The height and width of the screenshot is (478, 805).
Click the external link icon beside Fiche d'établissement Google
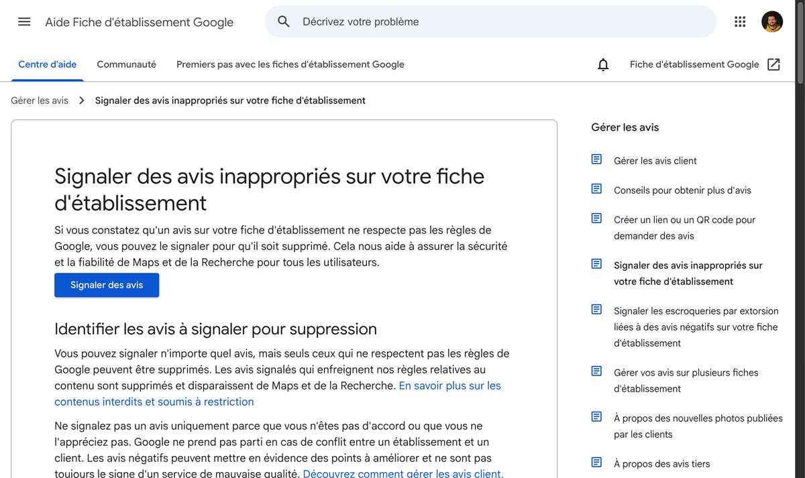(773, 64)
